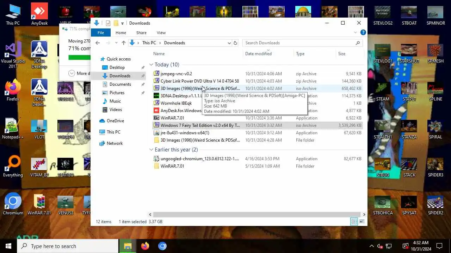451x253 pixels.
Task: Select Music in the navigation pane
Action: 115,101
